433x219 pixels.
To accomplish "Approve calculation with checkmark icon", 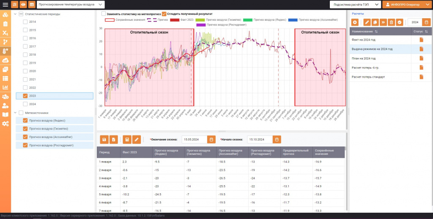I will point(399,22).
